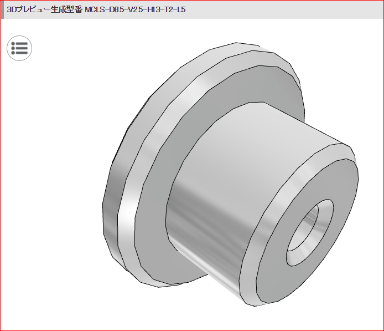Select the model number MCLS-D8.5-V2.5-H13-T2-L5 text
Screen dimensions: 384x331
pyautogui.click(x=135, y=9)
